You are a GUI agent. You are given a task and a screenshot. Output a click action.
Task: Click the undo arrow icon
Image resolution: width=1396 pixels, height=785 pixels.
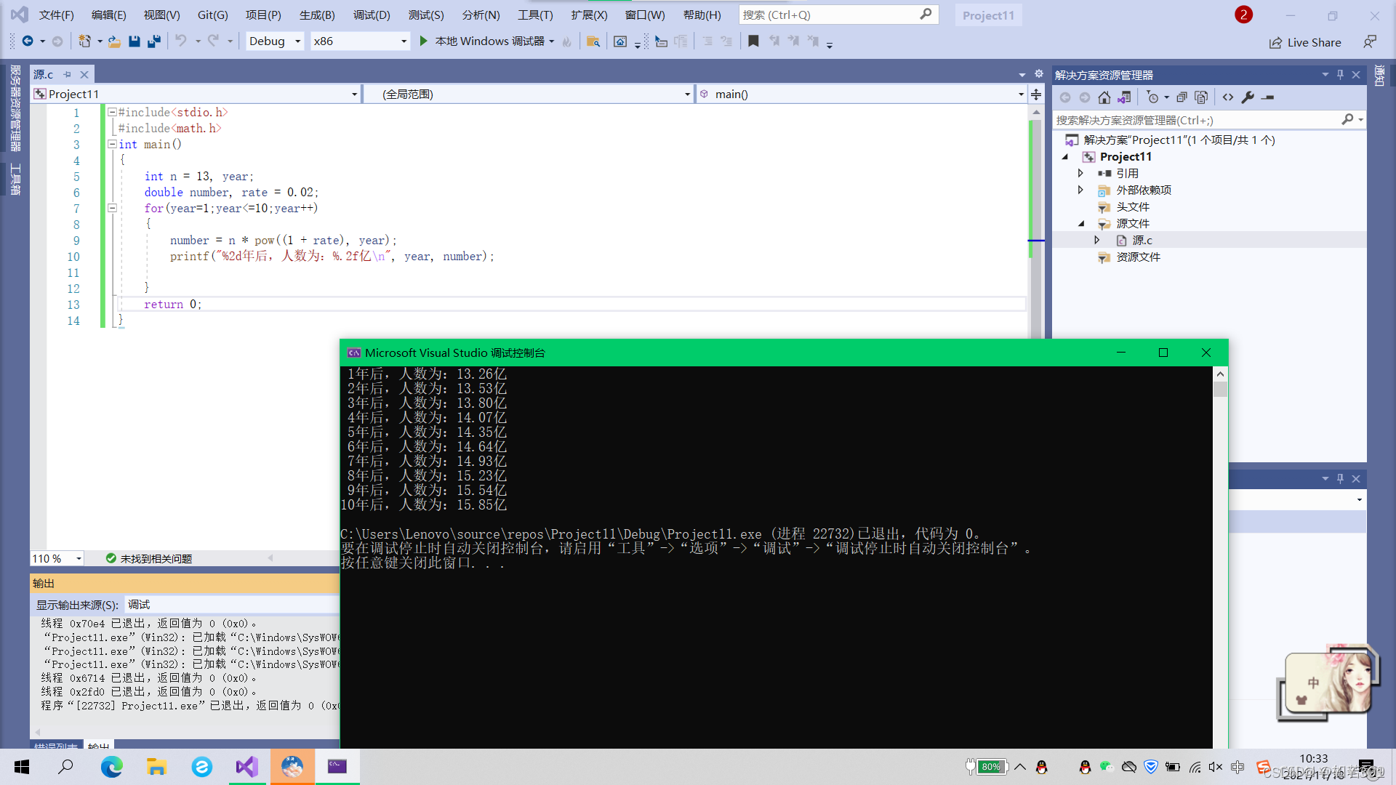point(181,41)
